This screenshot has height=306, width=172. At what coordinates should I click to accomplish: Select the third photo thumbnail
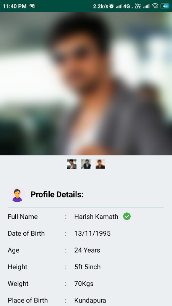pyautogui.click(x=100, y=164)
